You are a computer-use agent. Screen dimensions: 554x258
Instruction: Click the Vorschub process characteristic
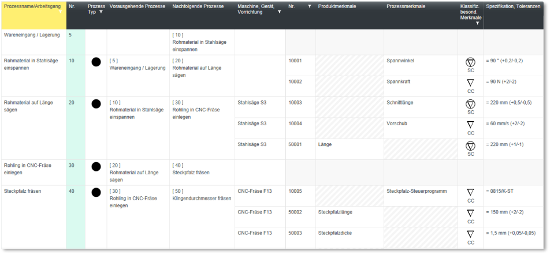click(397, 124)
